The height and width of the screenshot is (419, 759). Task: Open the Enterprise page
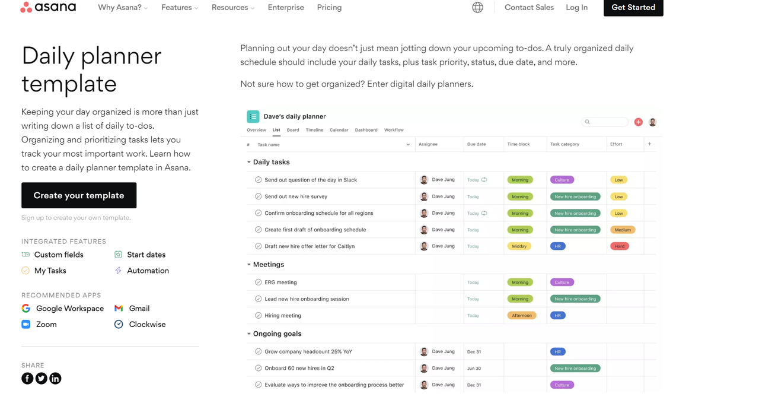click(286, 8)
